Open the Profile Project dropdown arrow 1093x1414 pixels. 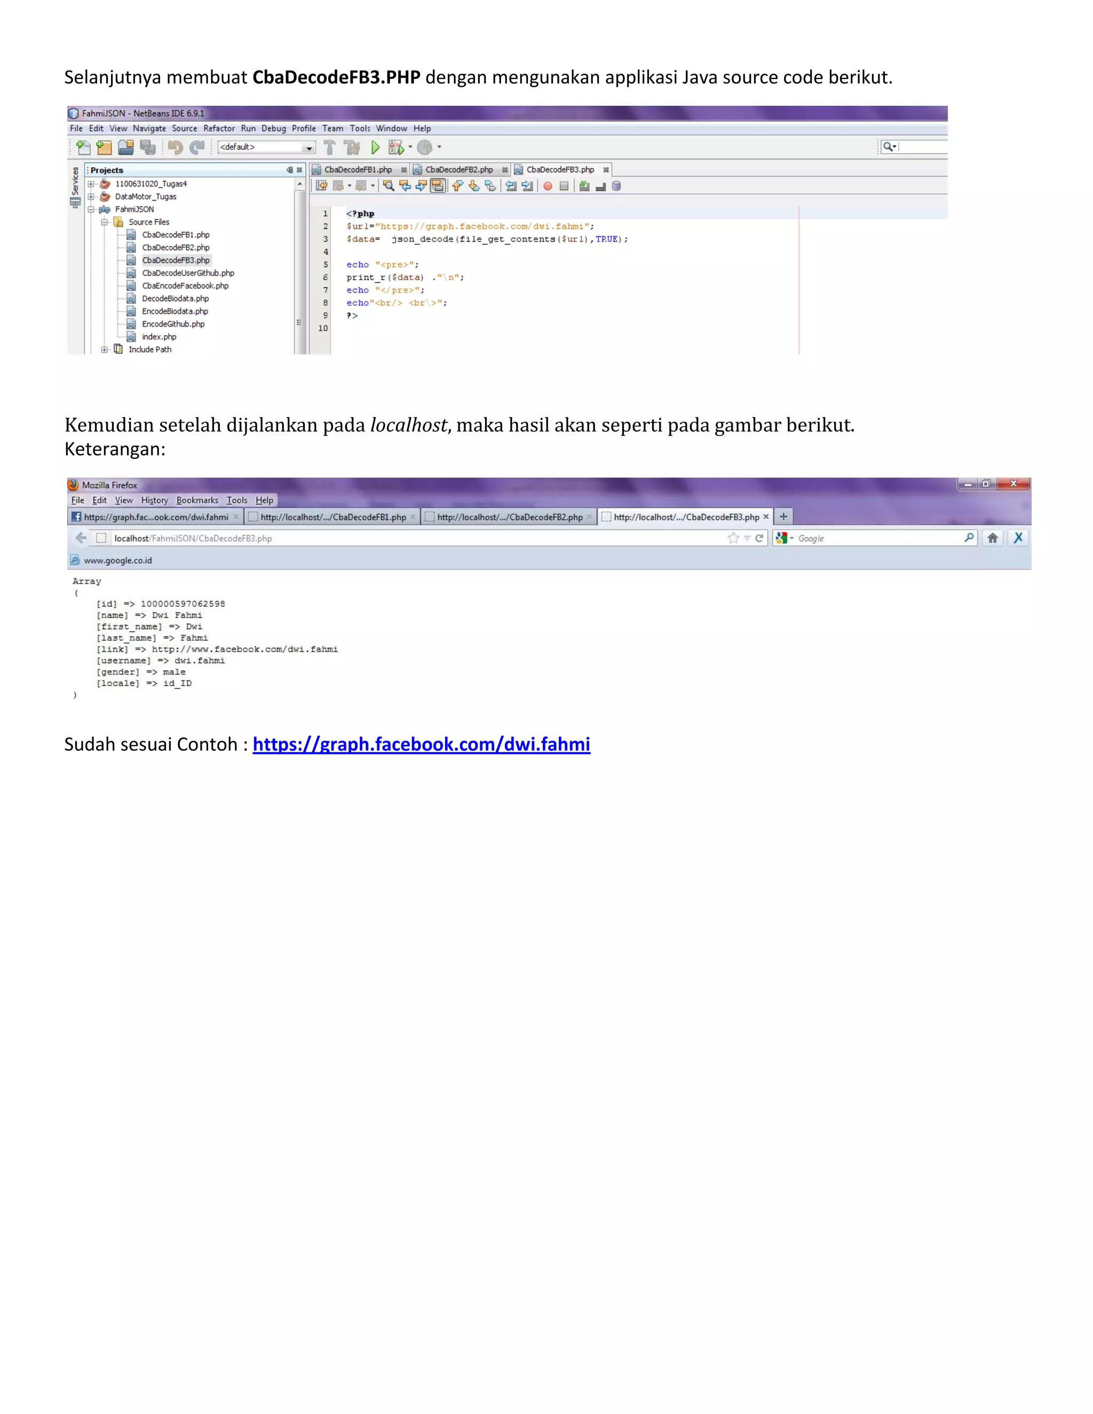tap(440, 147)
